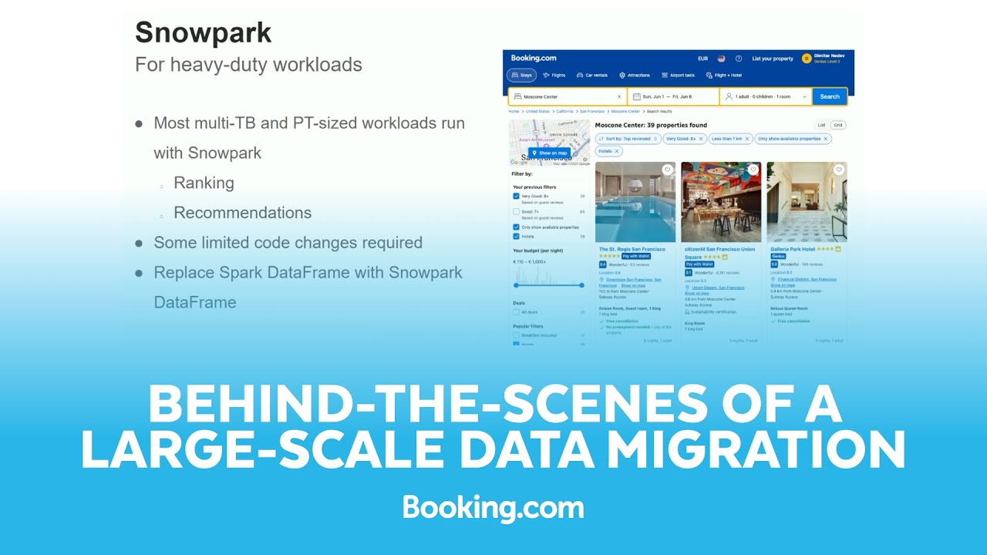Click the map thumbnail of San Francisco
987x555 pixels.
click(548, 143)
